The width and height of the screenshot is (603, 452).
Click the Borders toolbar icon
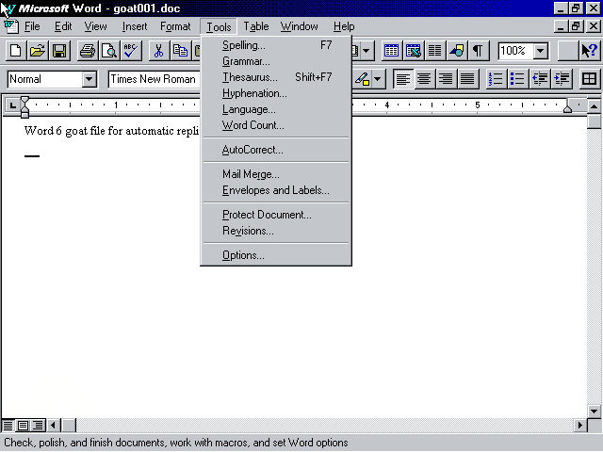[589, 79]
